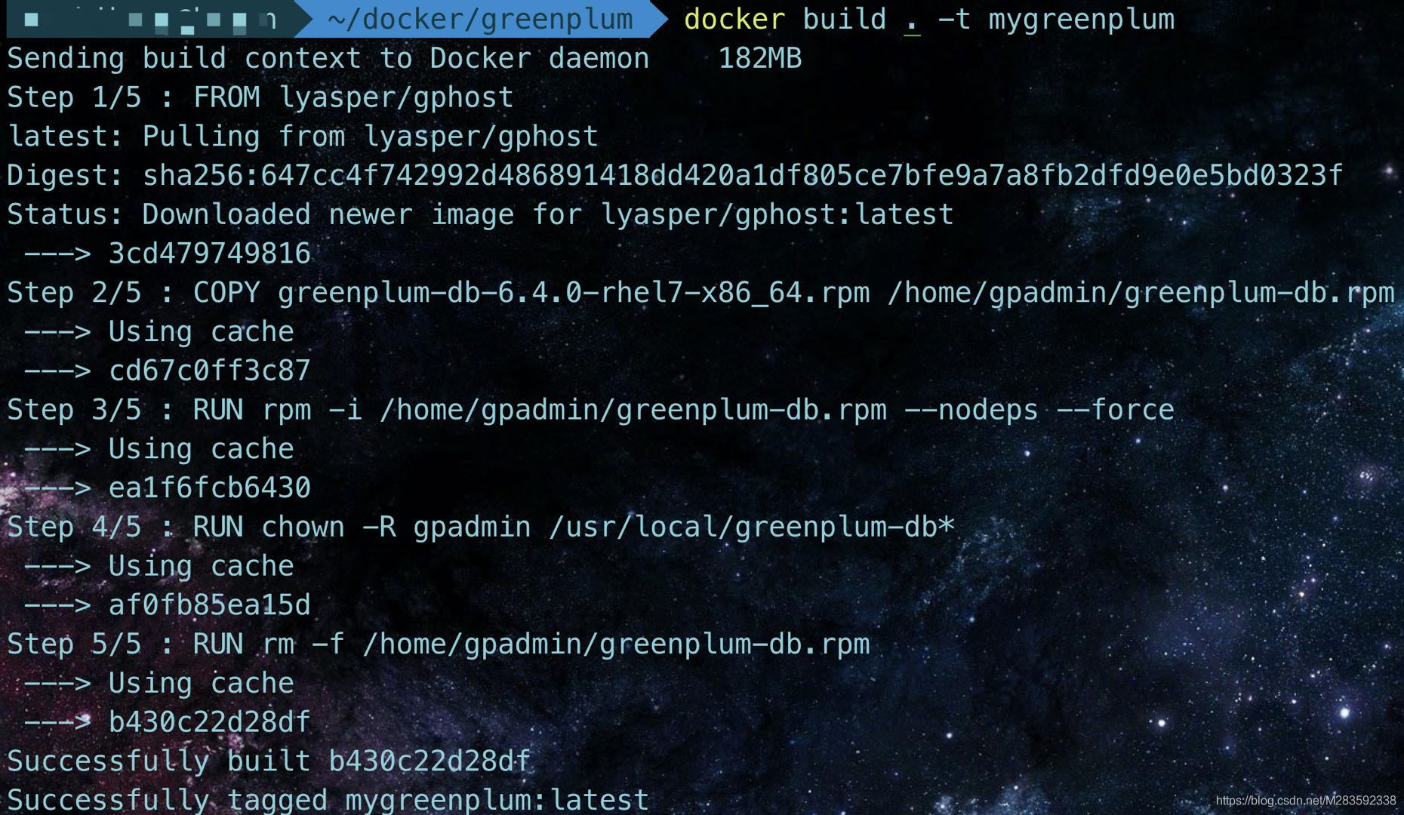The width and height of the screenshot is (1404, 815).
Task: Click the image ID 3cd479749816
Action: (x=209, y=254)
